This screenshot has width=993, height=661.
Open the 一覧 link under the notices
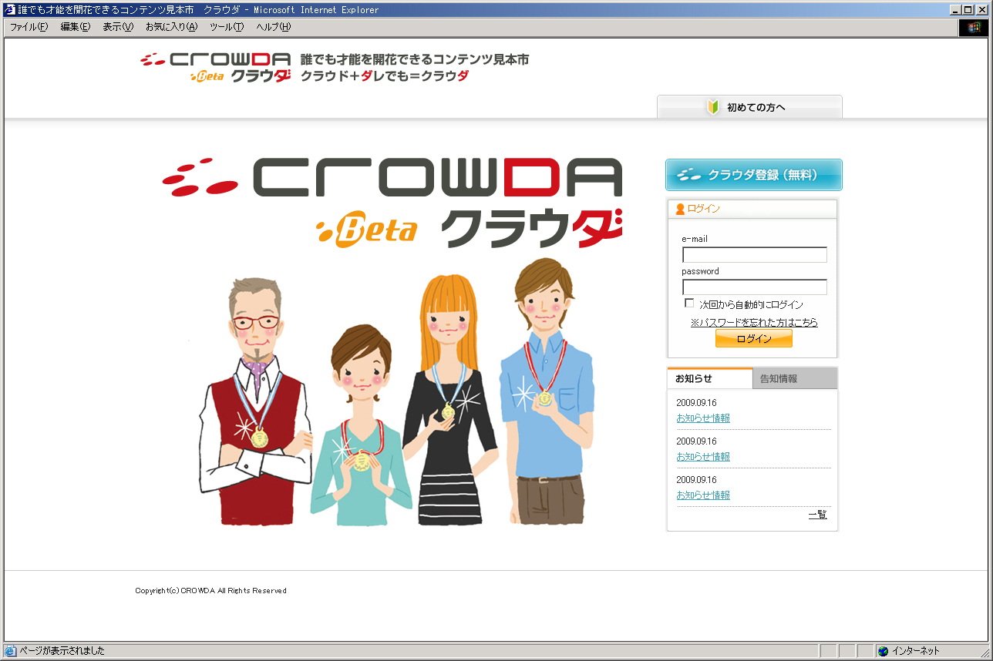(818, 515)
